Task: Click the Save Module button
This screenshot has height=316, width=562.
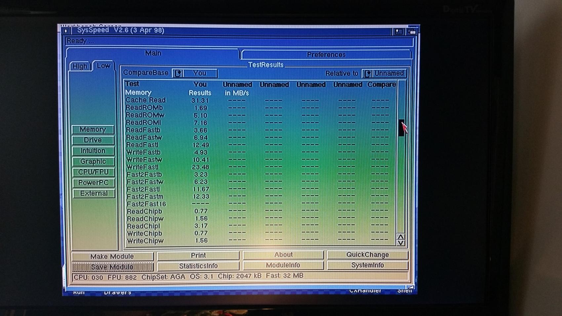Action: [x=112, y=267]
